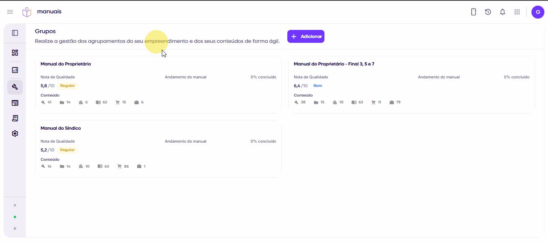Click the green status dot in sidebar
Viewport: 548px width, 242px height.
[x=15, y=217]
